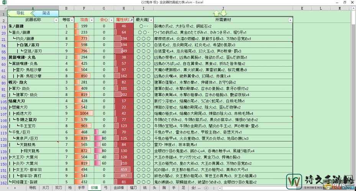Select the column A header
356x191 pixels.
click(x=33, y=8)
